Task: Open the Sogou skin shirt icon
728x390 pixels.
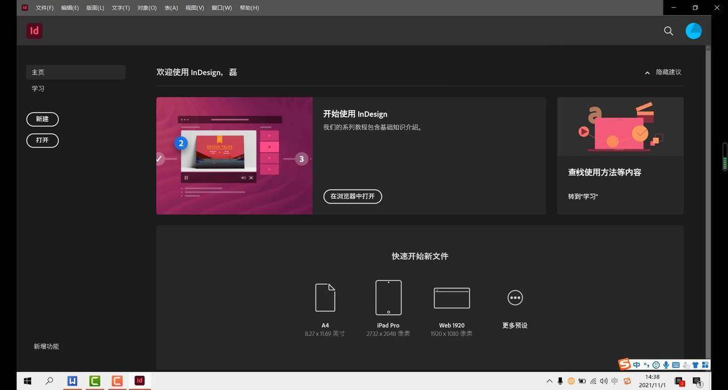Action: point(695,365)
